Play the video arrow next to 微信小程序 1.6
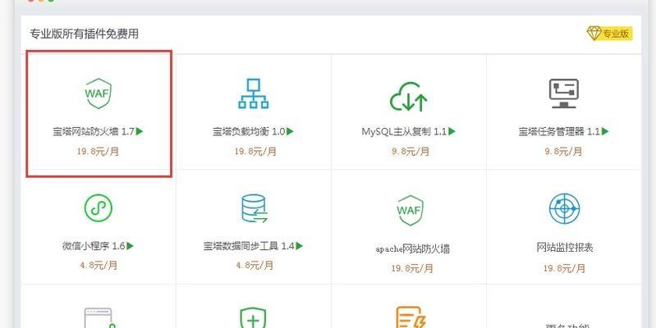The height and width of the screenshot is (328, 656). pos(130,246)
